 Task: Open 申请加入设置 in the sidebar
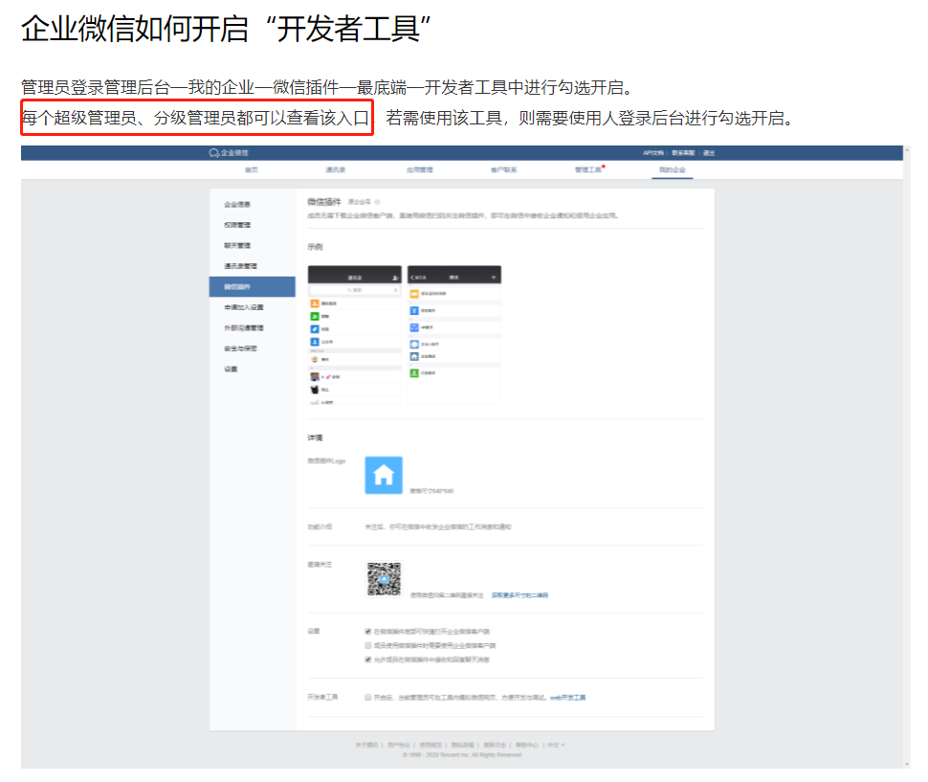(x=244, y=307)
